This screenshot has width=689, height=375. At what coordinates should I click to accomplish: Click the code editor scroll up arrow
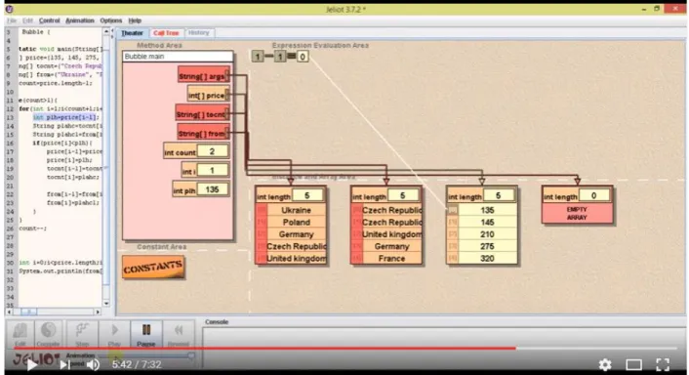(x=106, y=31)
